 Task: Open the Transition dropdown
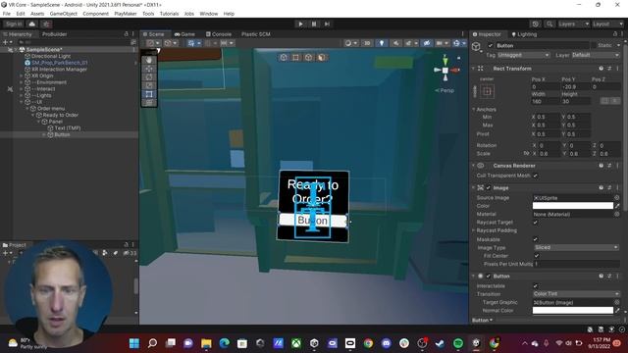576,294
